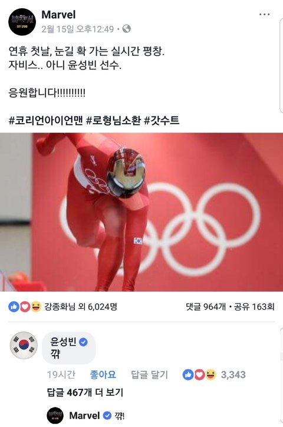
Task: Click 답글 달기 to reply
Action: coord(149,375)
